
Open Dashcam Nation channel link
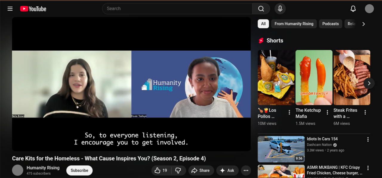pos(319,145)
